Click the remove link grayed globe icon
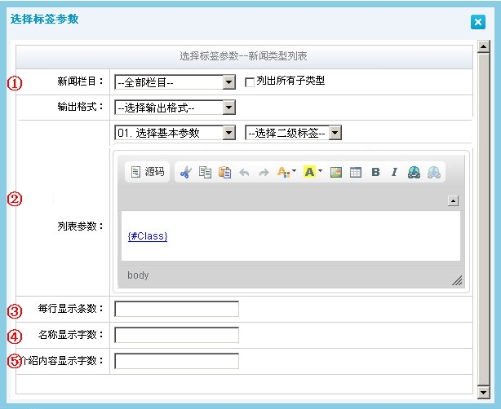 click(434, 172)
